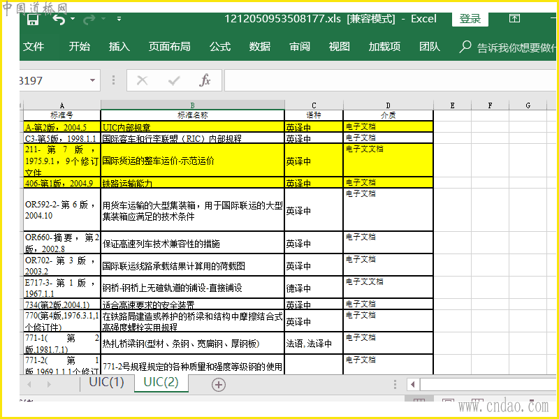The height and width of the screenshot is (419, 559).
Task: Select cell 国际联运线路承载结果计算用的荷载图
Action: point(193,265)
